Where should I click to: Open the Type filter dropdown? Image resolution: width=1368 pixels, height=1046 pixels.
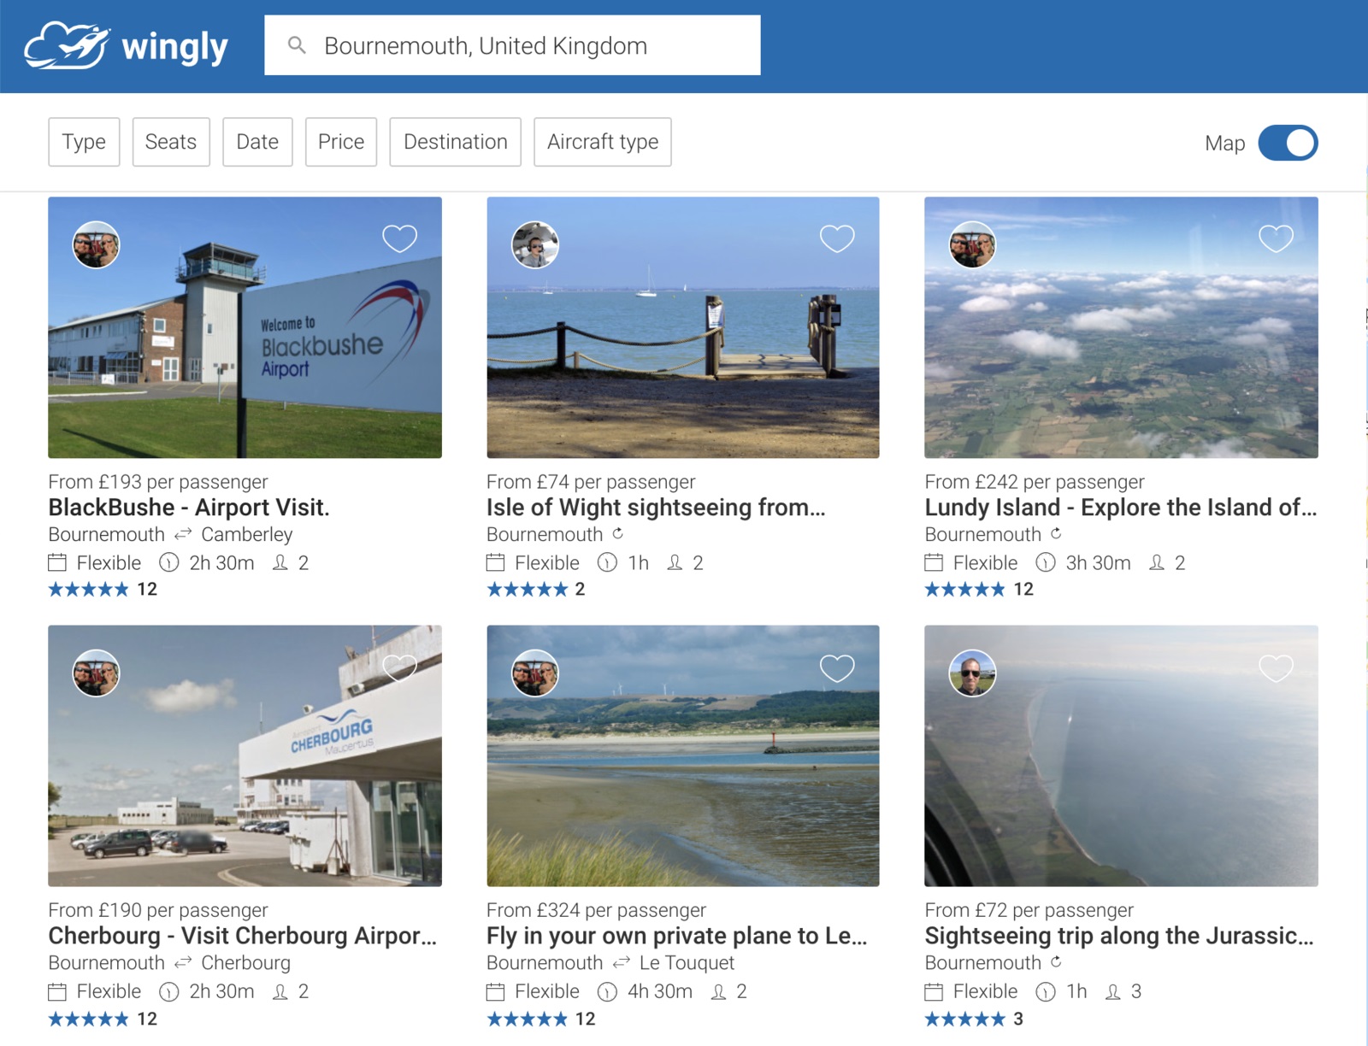coord(84,142)
